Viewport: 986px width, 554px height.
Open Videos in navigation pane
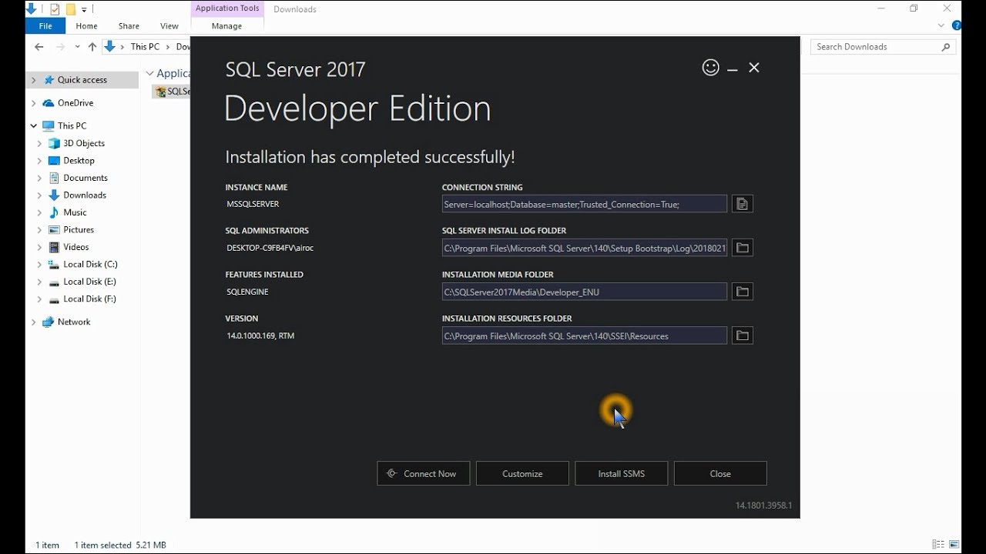point(76,247)
